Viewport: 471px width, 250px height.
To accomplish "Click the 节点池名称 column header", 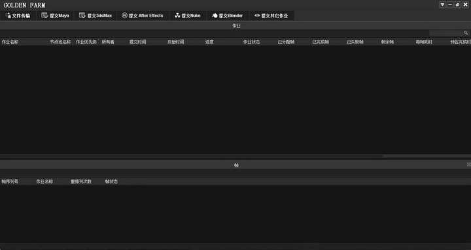I will 60,42.
